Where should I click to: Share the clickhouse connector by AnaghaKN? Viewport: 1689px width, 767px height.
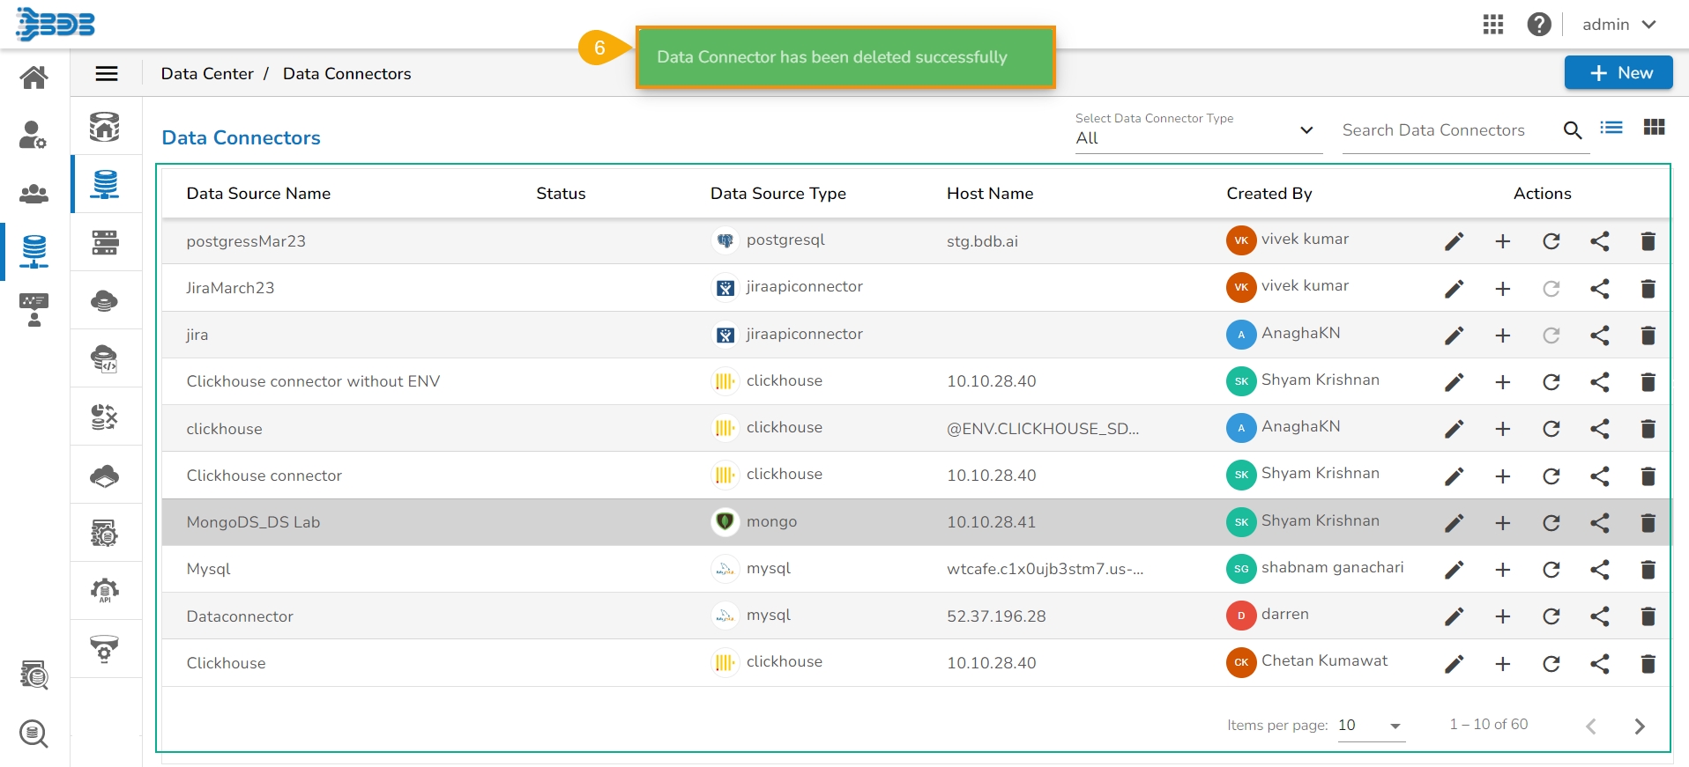(1599, 429)
